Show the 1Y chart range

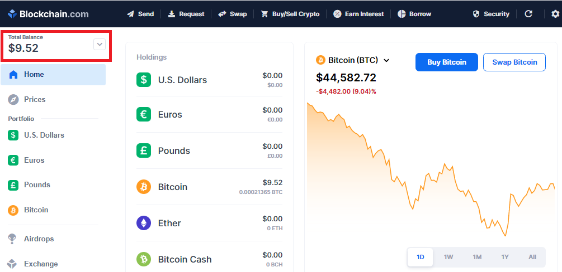coord(504,257)
